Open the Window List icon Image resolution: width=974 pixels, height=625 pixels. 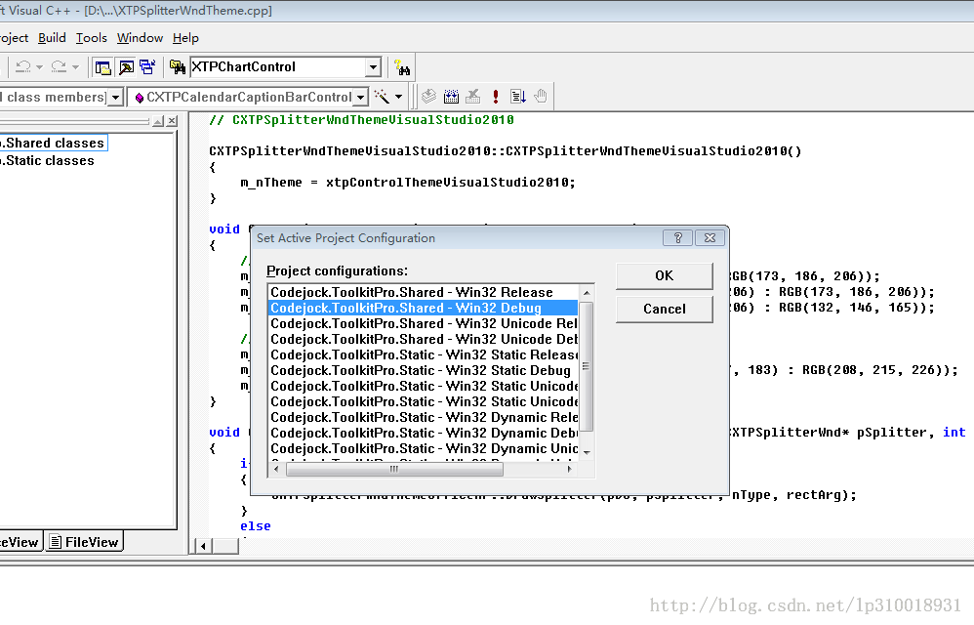[147, 67]
